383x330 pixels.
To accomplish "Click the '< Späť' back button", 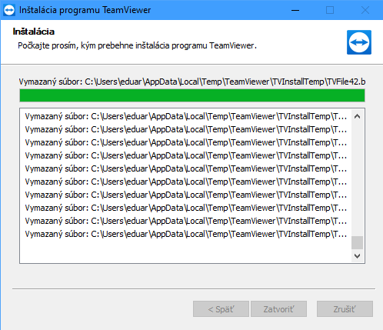I will pyautogui.click(x=221, y=309).
